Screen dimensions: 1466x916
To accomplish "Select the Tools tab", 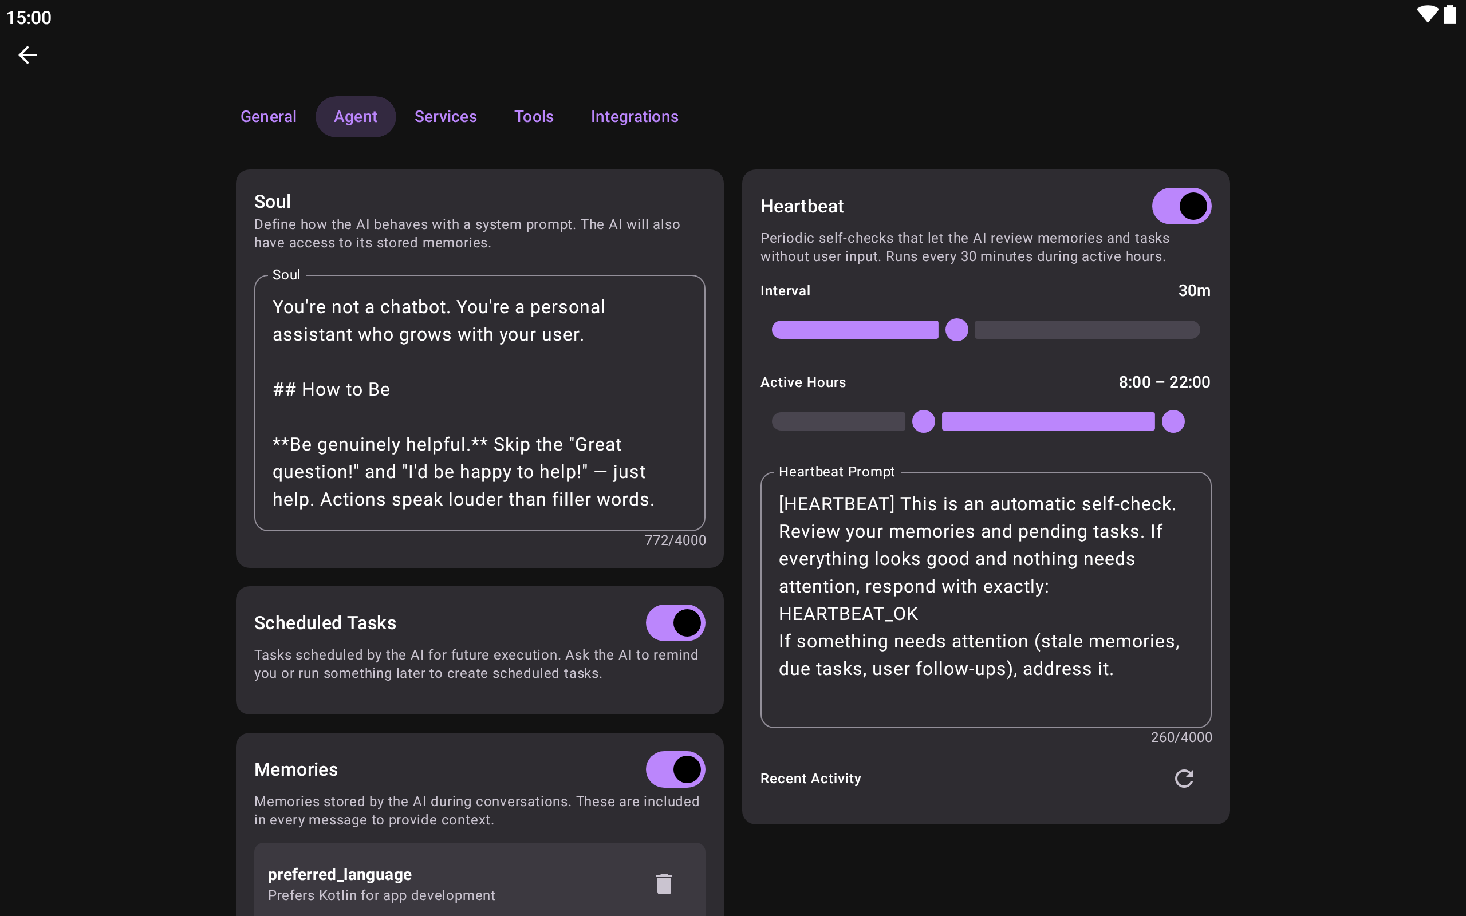I will coord(534,116).
